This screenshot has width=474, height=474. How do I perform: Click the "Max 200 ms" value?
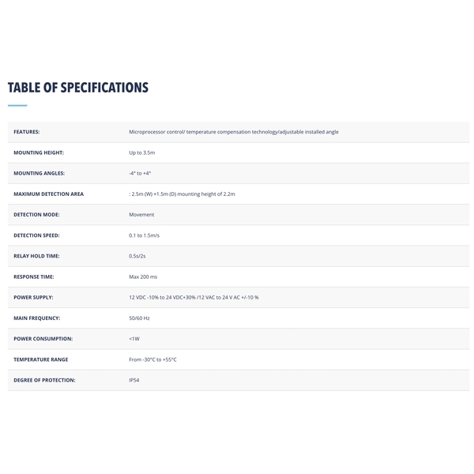click(143, 276)
